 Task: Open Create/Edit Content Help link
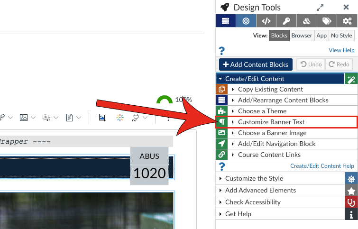[x=322, y=166]
